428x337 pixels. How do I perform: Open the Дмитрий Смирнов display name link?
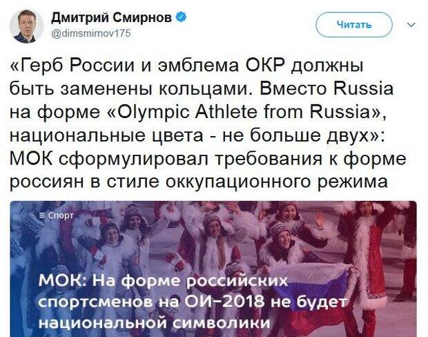pos(112,18)
